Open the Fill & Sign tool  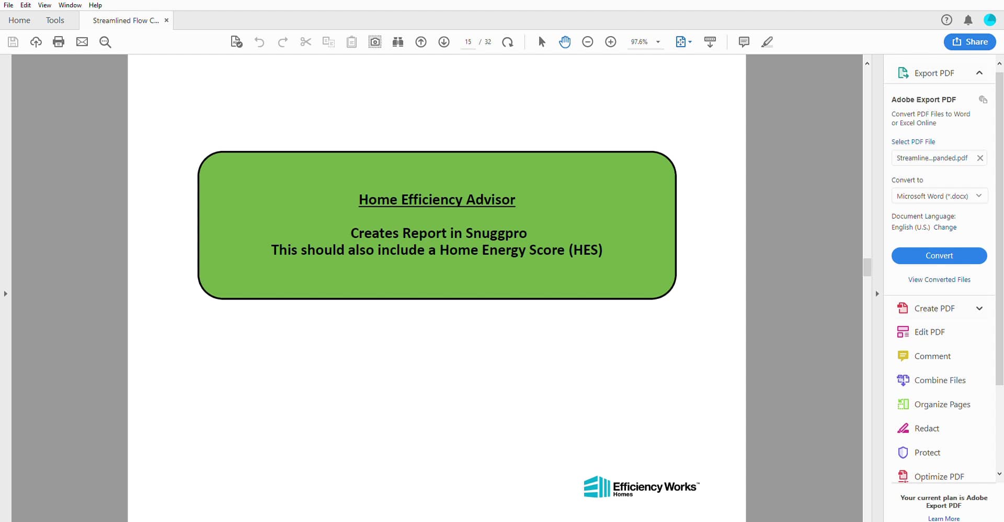236,42
